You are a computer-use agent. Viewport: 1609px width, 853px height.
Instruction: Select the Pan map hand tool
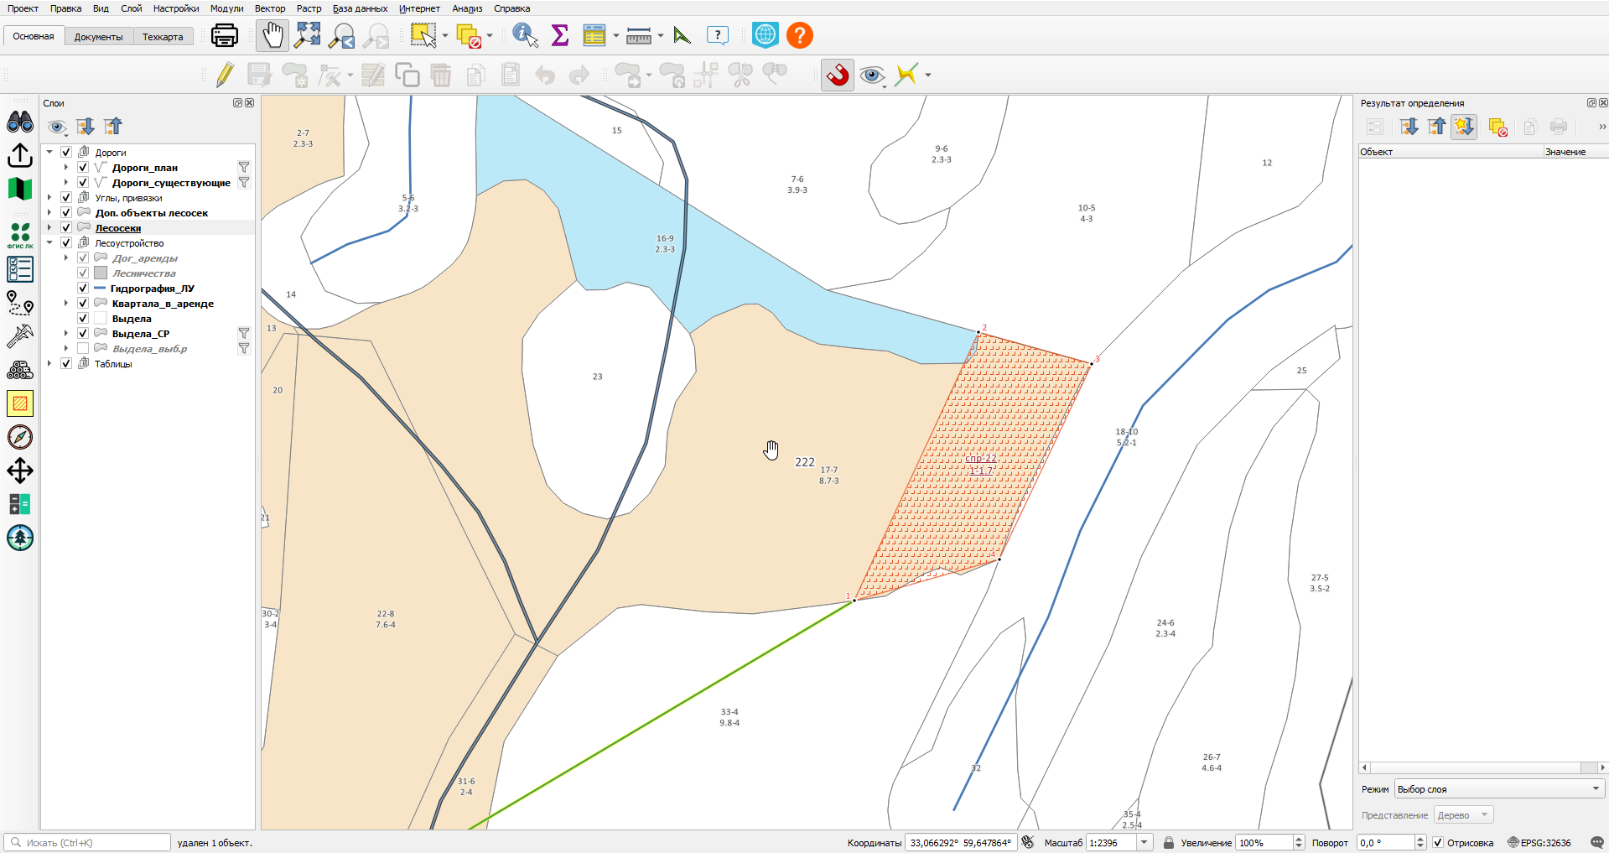272,35
